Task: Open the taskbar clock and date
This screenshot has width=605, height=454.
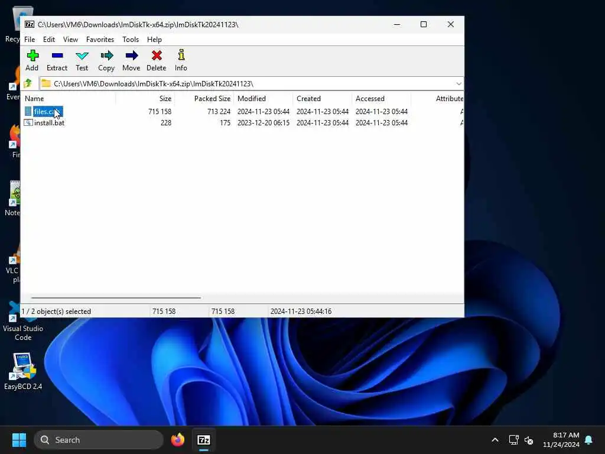Action: point(561,440)
